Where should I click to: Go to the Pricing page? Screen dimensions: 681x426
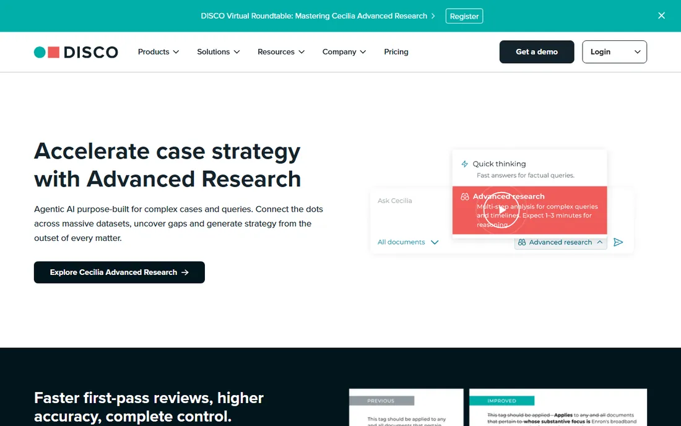[396, 51]
